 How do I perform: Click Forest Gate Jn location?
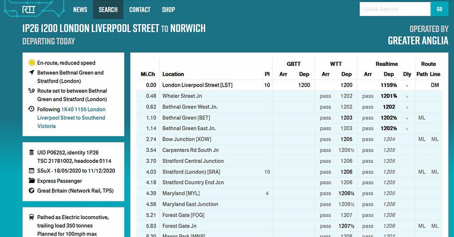click(x=179, y=226)
